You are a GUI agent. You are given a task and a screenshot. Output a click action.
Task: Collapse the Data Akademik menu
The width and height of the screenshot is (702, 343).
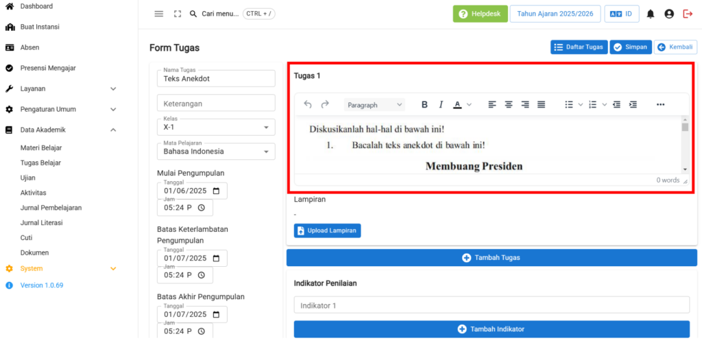click(x=113, y=130)
